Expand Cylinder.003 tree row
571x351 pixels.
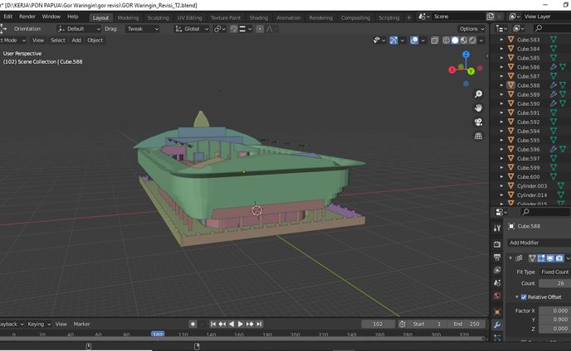click(501, 186)
